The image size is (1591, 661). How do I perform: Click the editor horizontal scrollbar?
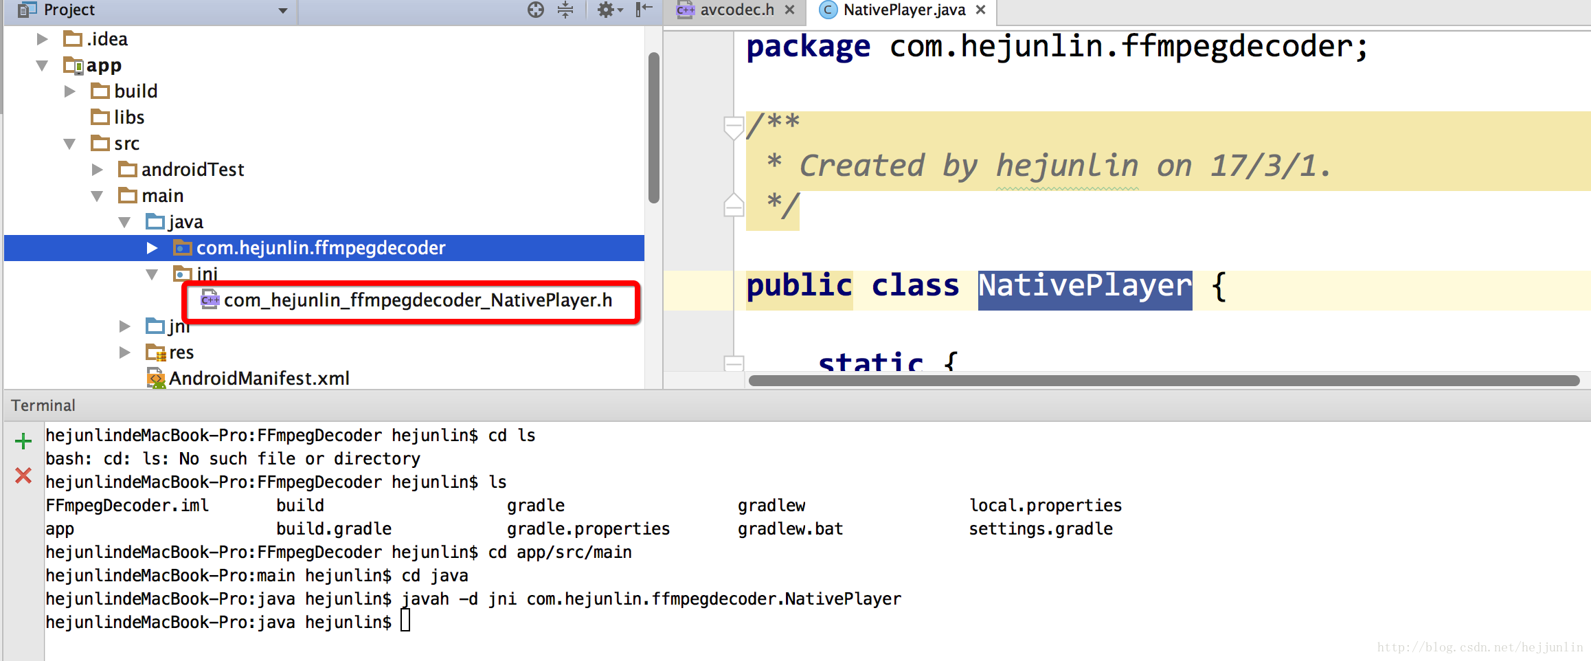coord(1164,381)
